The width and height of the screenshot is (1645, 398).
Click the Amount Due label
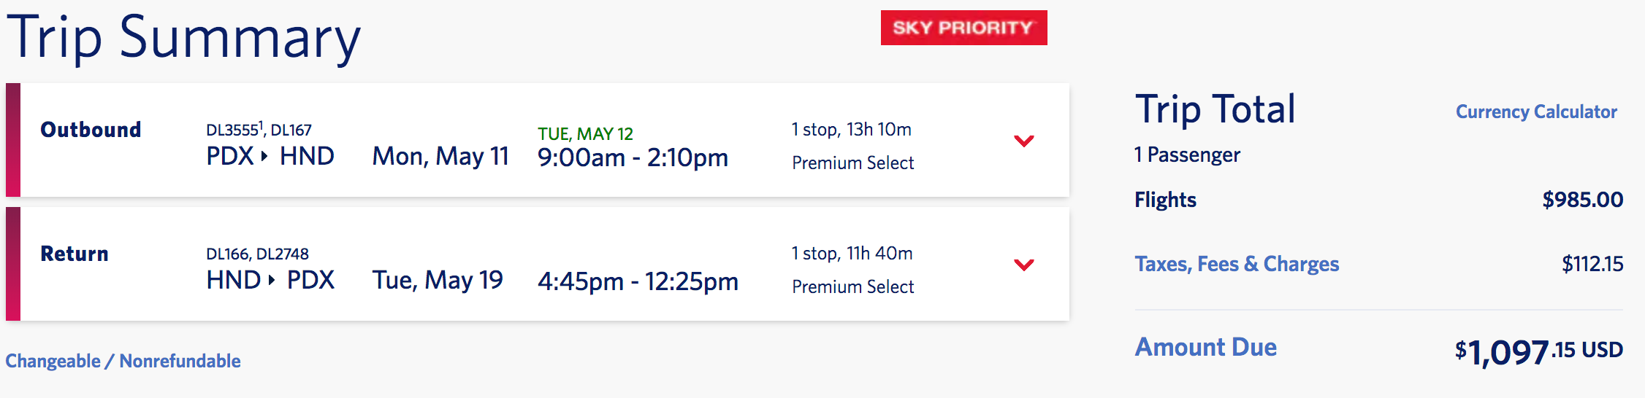(x=1205, y=347)
